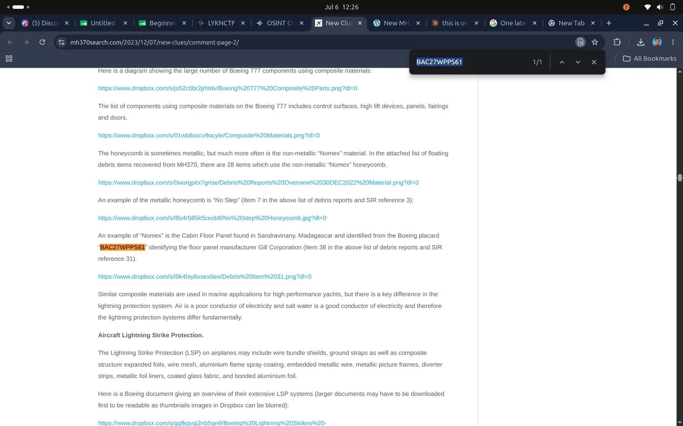This screenshot has width=683, height=426.
Task: Open the Chrome three-dot menu
Action: 673,42
